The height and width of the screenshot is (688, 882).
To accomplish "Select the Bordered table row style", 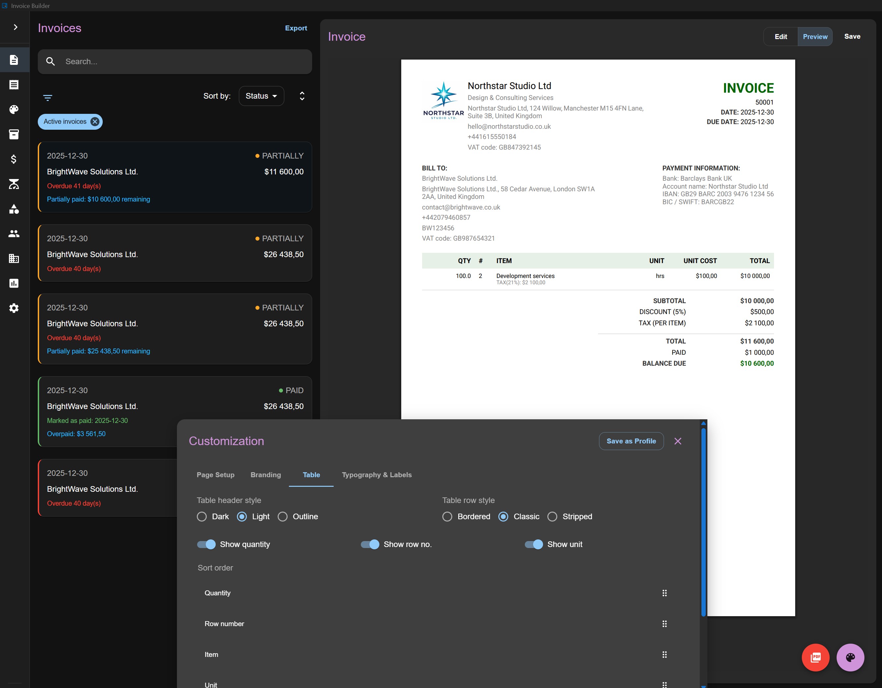I will click(x=448, y=517).
